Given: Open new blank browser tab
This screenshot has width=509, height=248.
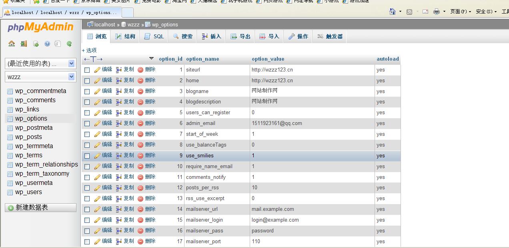Looking at the screenshot, I should (127, 12).
